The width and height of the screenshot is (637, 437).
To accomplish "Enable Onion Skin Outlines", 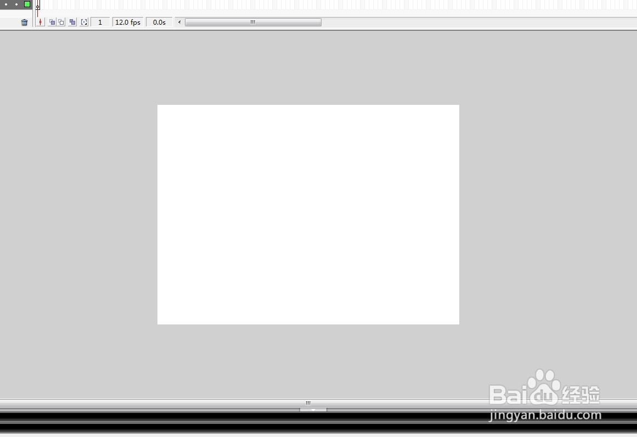I will (61, 23).
